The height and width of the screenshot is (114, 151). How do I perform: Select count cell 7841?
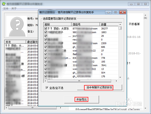pyautogui.click(x=104, y=65)
